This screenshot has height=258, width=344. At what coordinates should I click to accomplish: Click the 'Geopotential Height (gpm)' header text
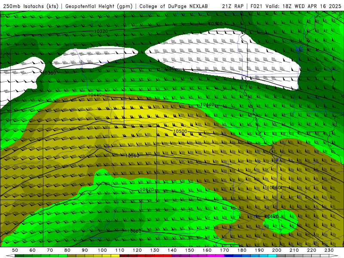pyautogui.click(x=99, y=6)
